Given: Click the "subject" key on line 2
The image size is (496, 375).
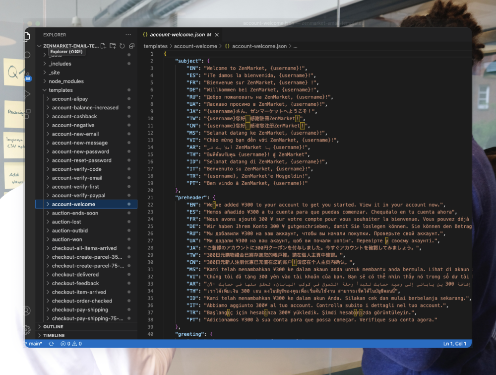Looking at the screenshot, I should tap(188, 61).
